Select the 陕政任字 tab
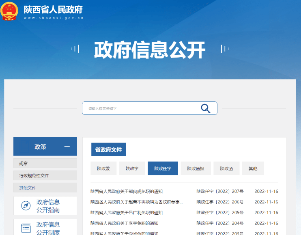 point(163,168)
